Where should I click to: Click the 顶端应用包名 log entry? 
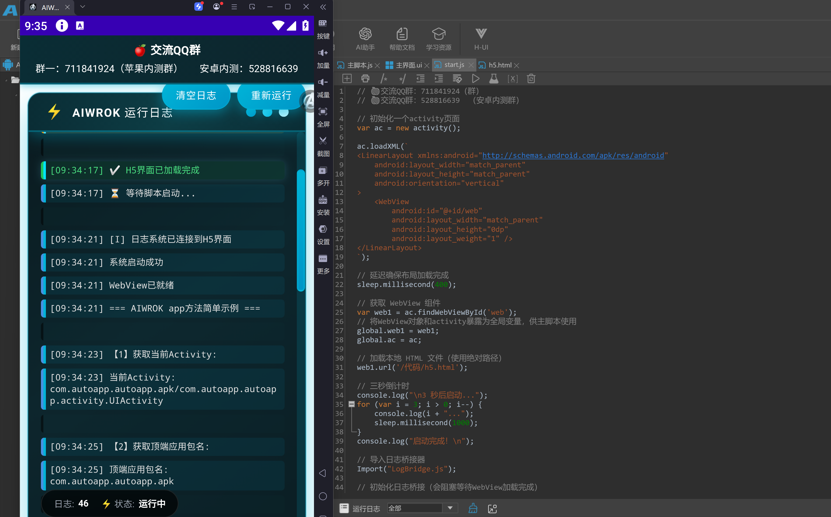pyautogui.click(x=163, y=475)
